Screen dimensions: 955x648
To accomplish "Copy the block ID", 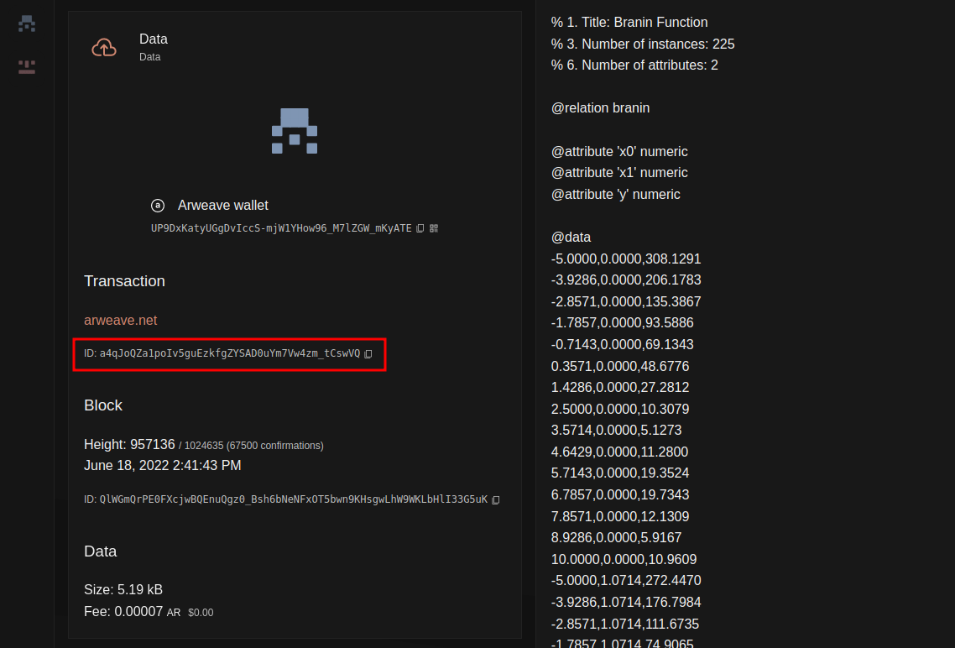I will point(496,500).
